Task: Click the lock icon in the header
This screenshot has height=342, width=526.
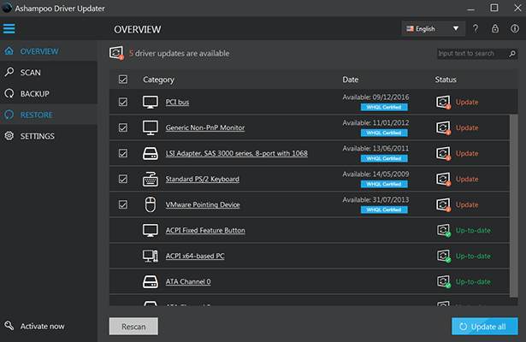Action: [493, 29]
